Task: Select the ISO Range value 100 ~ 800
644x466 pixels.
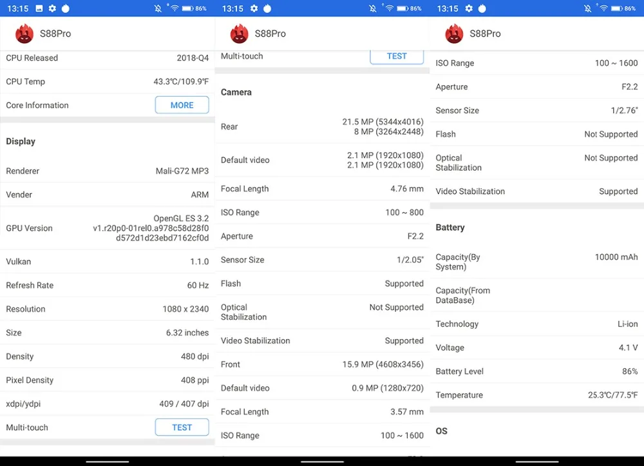Action: tap(404, 213)
